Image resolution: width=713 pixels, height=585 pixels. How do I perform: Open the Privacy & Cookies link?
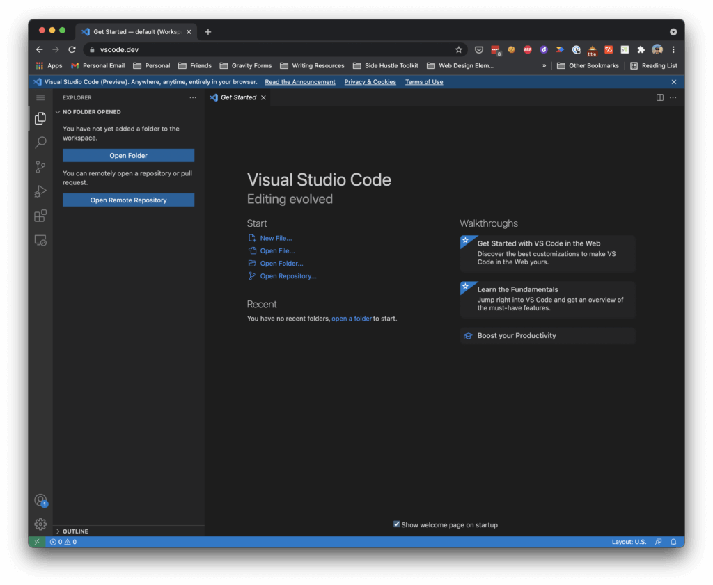(x=370, y=82)
